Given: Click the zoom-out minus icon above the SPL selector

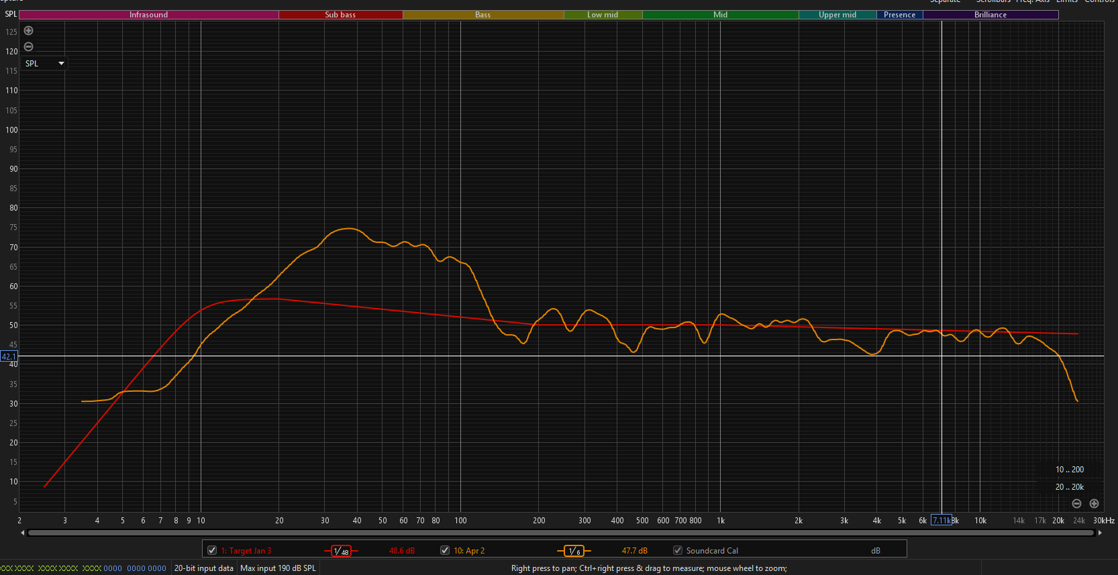Looking at the screenshot, I should pos(28,46).
